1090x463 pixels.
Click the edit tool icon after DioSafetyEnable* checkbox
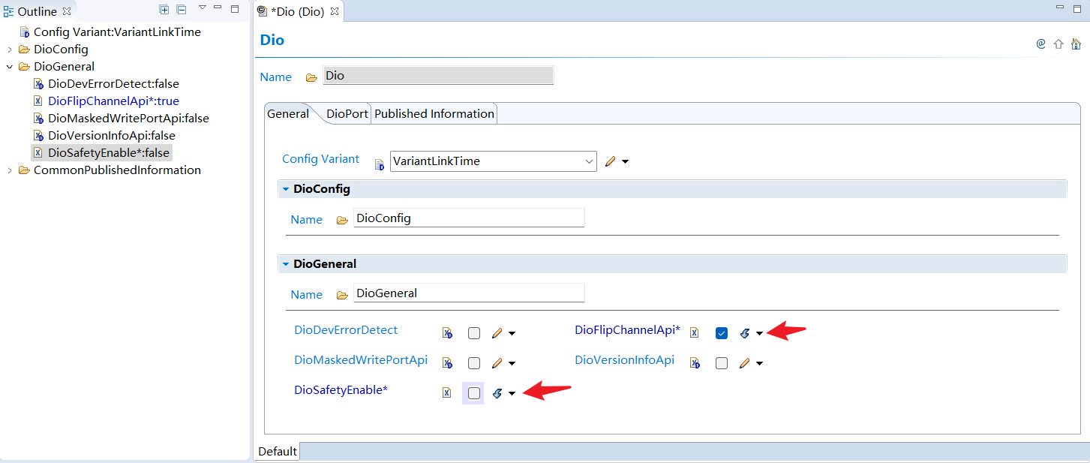tap(497, 393)
